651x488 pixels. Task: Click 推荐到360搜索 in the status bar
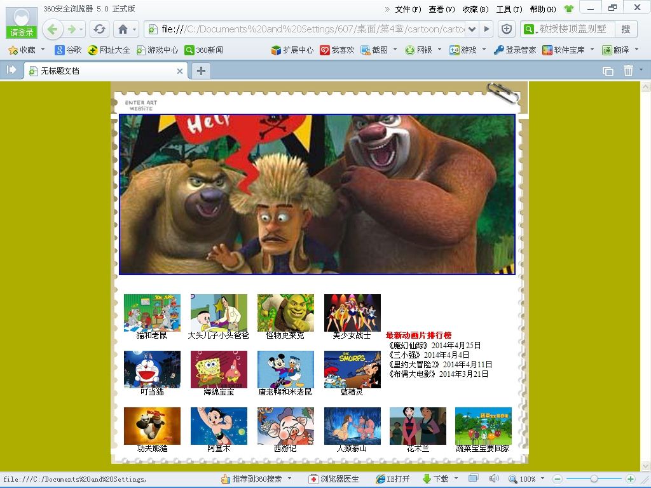click(252, 479)
